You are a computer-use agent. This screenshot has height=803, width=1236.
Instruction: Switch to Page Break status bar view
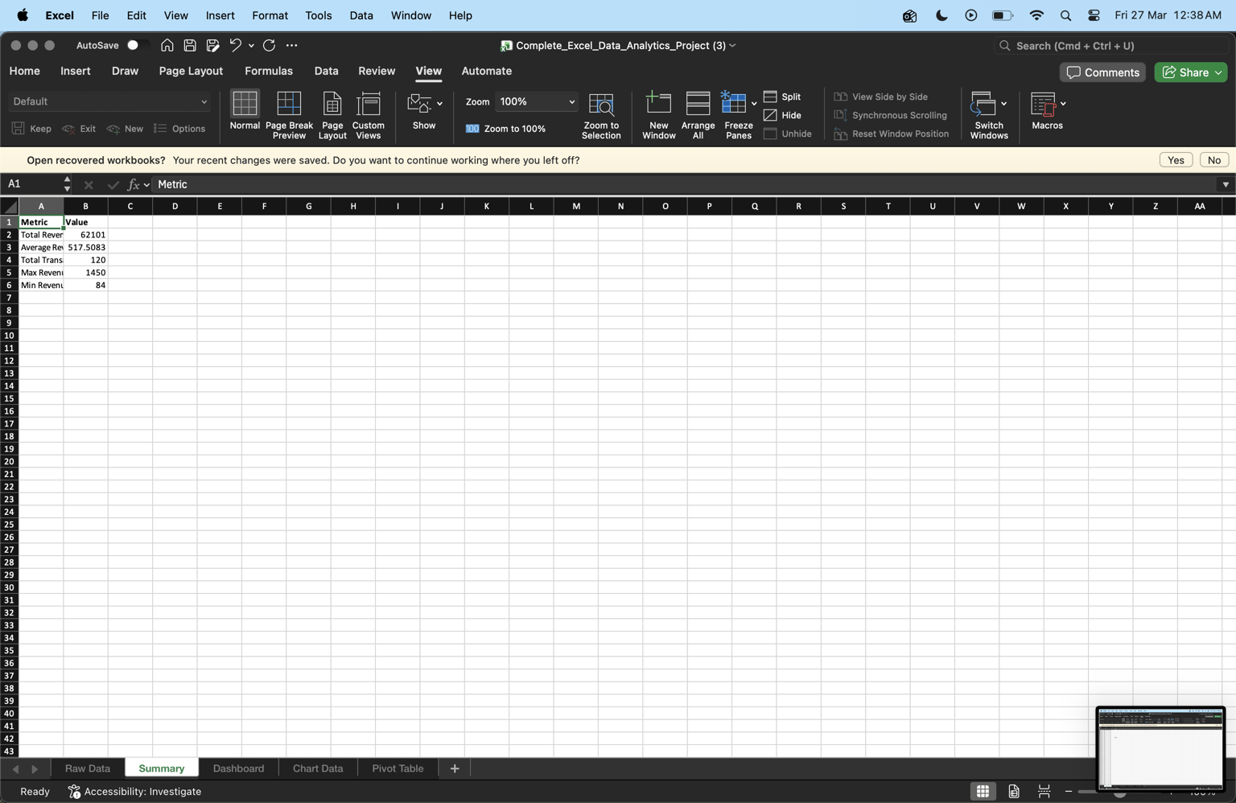1044,792
